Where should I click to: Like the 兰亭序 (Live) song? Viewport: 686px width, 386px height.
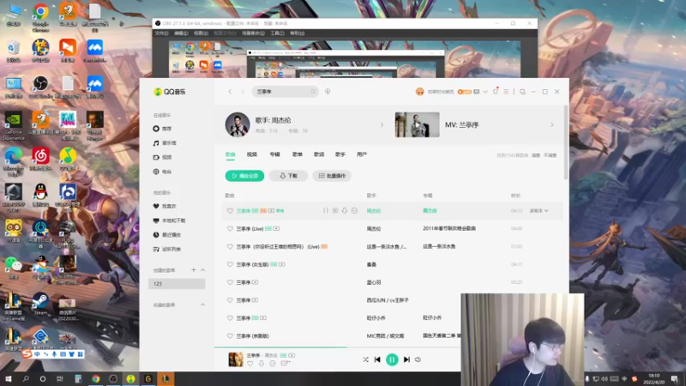(x=230, y=228)
